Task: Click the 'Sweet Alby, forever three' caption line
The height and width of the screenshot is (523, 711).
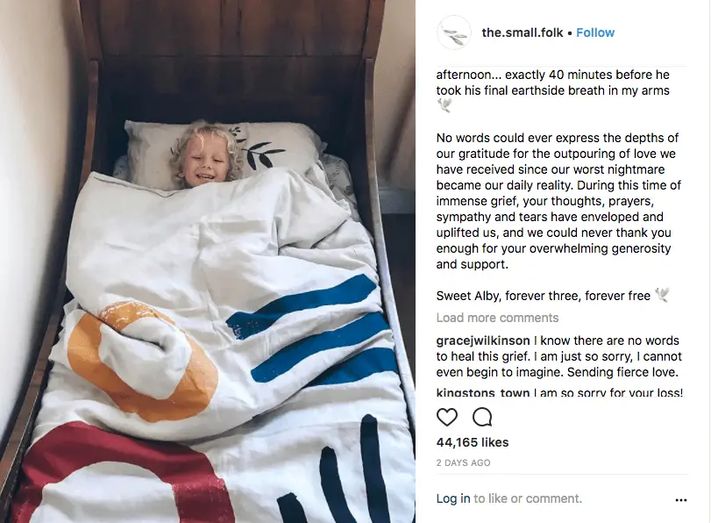Action: (x=544, y=296)
